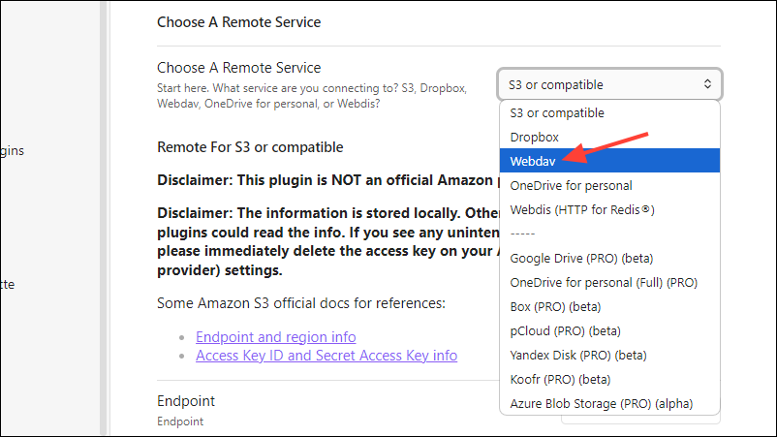This screenshot has width=777, height=437.
Task: Select the Webdav option
Action: [x=533, y=161]
